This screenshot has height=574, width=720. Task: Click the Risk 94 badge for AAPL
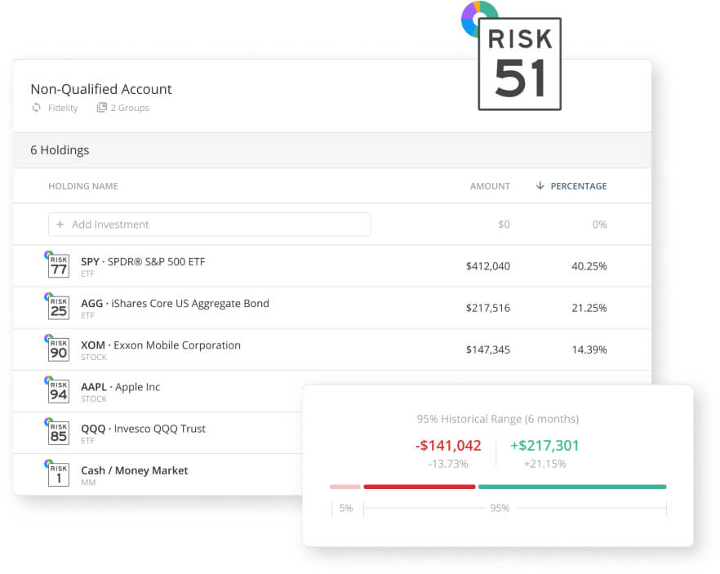coord(58,391)
